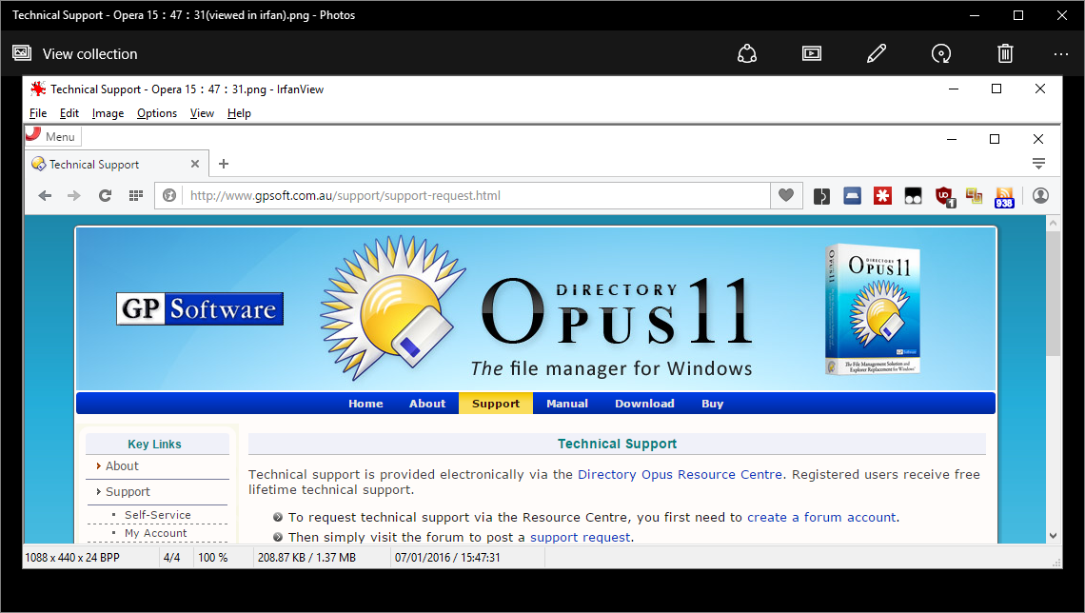The height and width of the screenshot is (613, 1085).
Task: Open Buy in the site navigation bar
Action: (713, 404)
